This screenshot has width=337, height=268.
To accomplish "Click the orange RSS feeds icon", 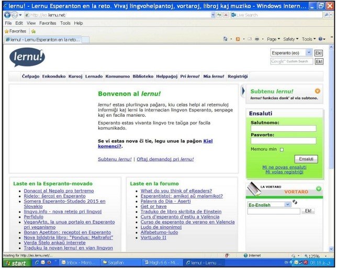I will [x=238, y=39].
